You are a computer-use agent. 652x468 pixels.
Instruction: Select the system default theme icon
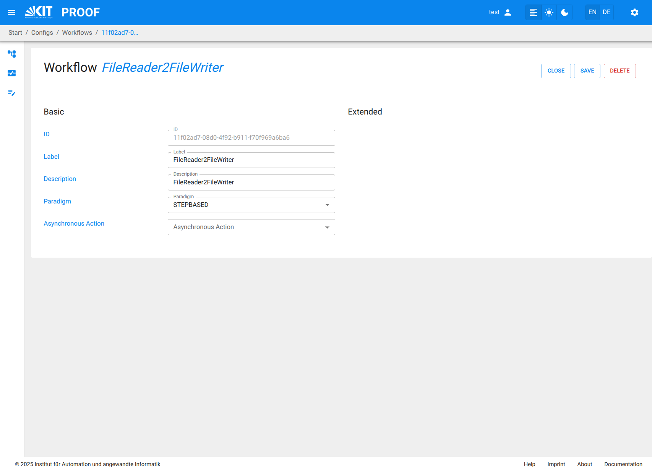pyautogui.click(x=533, y=12)
